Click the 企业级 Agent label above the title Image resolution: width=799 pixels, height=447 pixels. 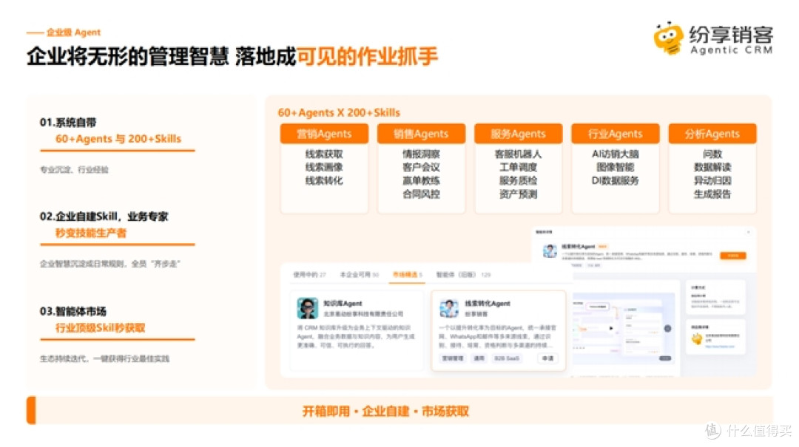pos(73,32)
